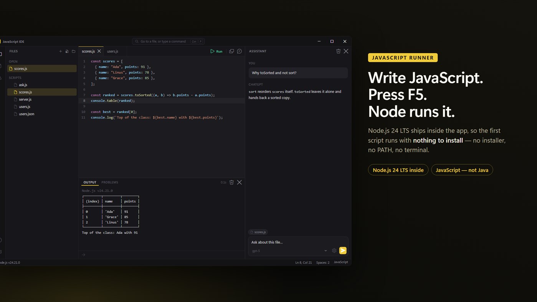Click the SCRIPTS section header
The height and width of the screenshot is (302, 537).
15,78
